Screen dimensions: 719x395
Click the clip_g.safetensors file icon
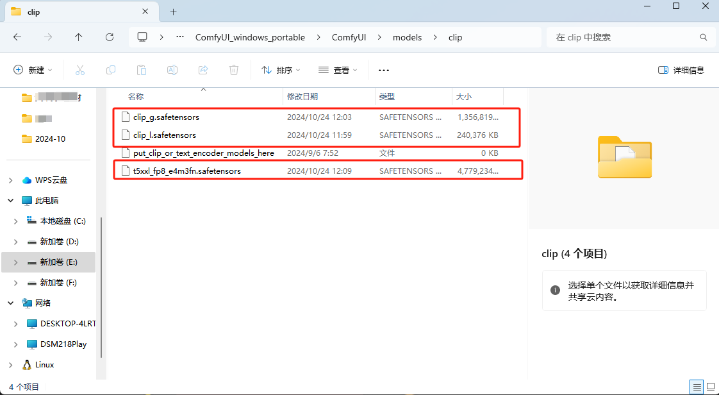125,117
